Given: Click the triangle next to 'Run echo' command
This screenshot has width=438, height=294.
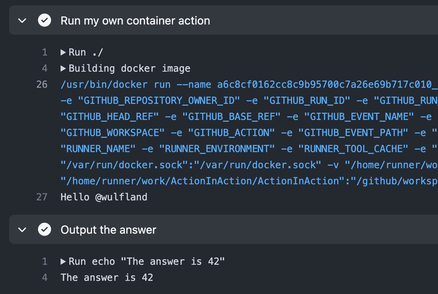Looking at the screenshot, I should [63, 261].
